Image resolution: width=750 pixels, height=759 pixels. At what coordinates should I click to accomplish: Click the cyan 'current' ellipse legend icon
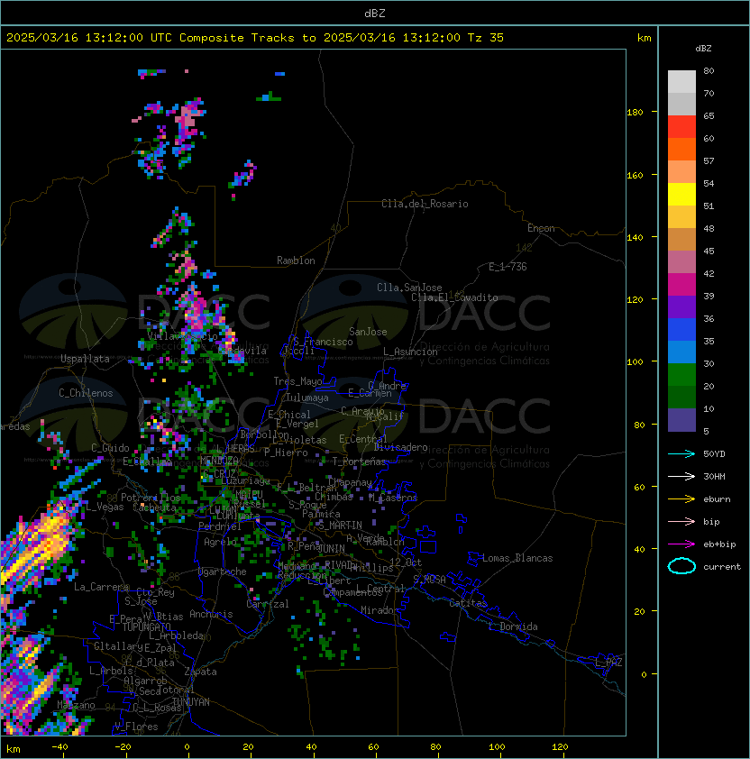point(681,566)
